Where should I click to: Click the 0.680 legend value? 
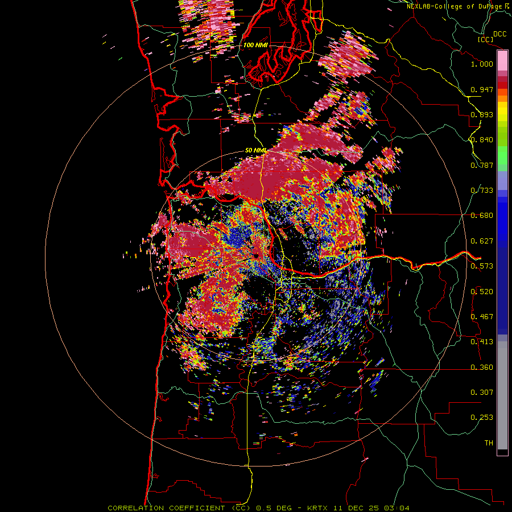(482, 216)
